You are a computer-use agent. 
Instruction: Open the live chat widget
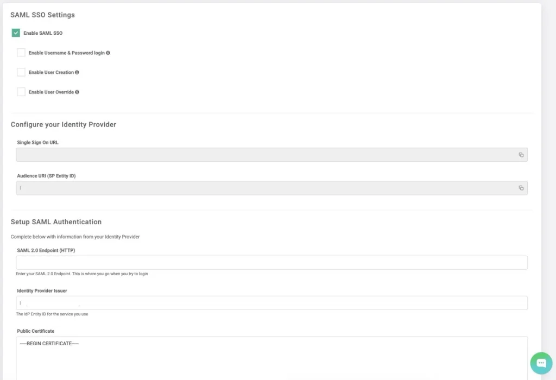pos(541,363)
